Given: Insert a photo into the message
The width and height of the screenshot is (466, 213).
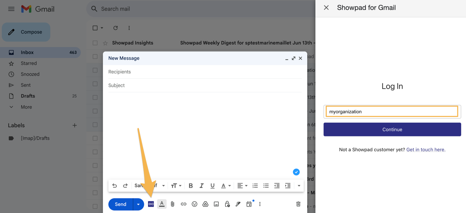Looking at the screenshot, I should point(216,204).
